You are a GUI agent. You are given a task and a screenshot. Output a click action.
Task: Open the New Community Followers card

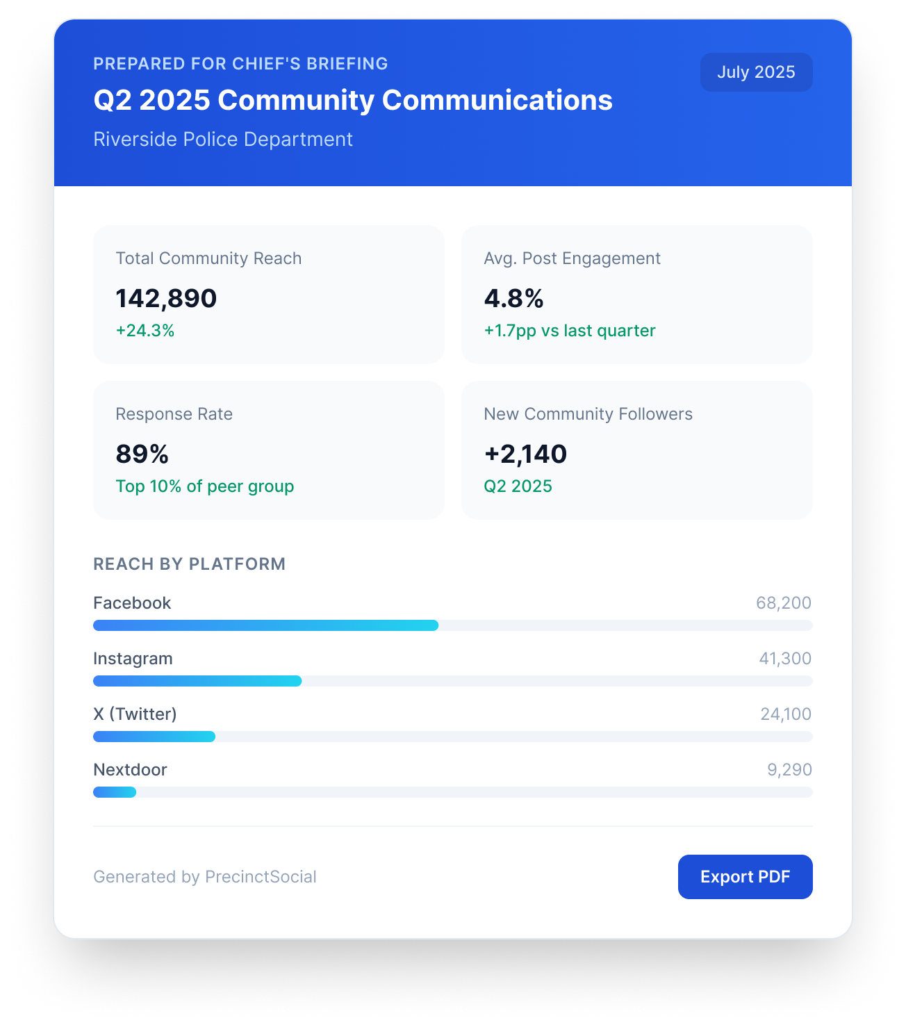[637, 450]
